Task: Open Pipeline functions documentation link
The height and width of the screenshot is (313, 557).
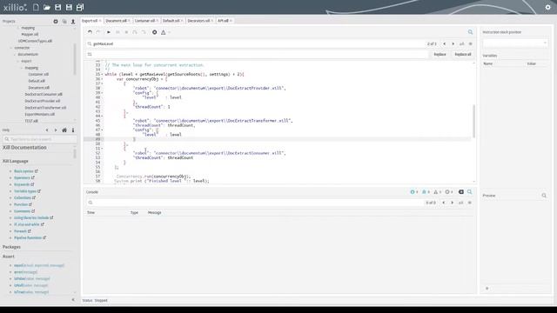Action: (x=28, y=238)
